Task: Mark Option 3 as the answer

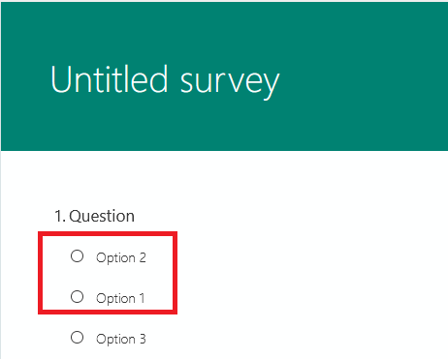Action: click(x=77, y=338)
